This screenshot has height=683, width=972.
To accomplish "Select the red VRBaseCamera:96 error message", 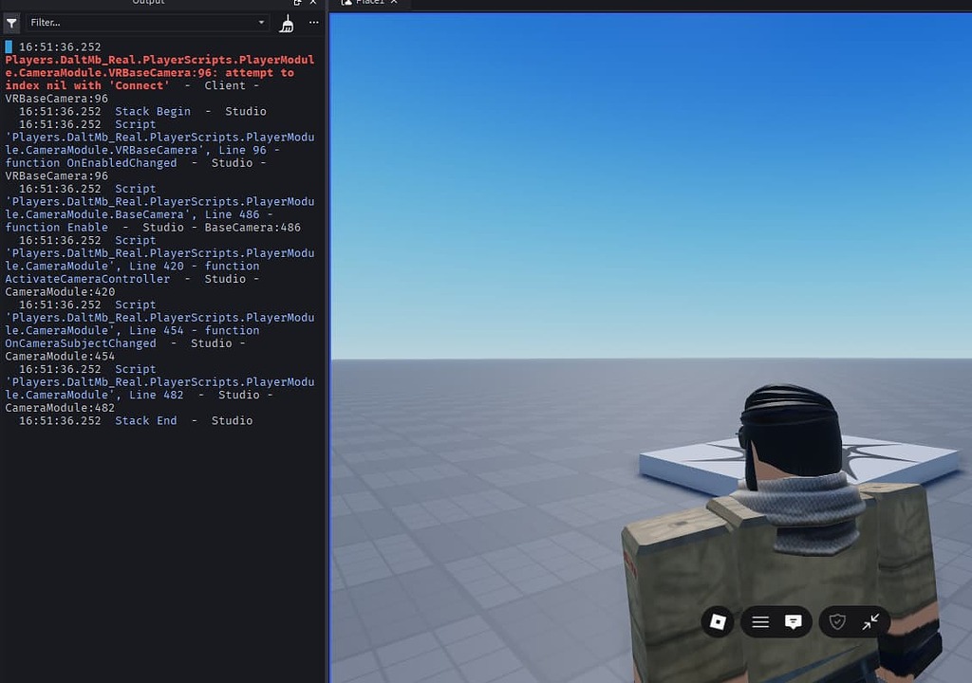I will click(x=159, y=72).
